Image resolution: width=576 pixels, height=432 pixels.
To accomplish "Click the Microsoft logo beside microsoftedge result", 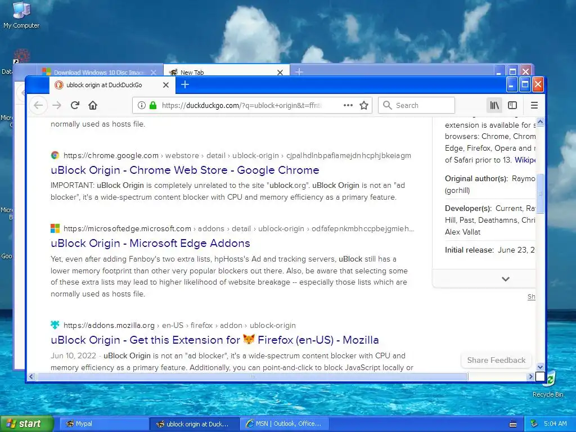I will pyautogui.click(x=55, y=228).
